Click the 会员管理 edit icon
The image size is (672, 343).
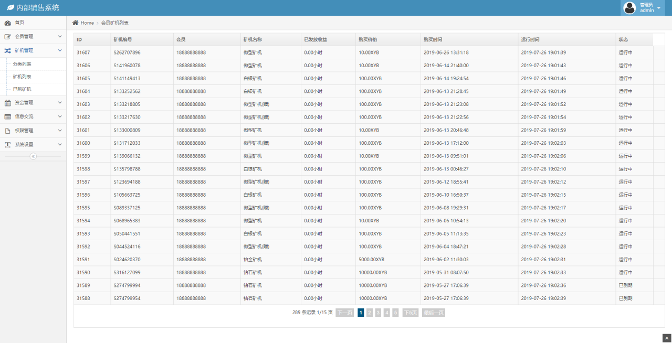coord(8,37)
